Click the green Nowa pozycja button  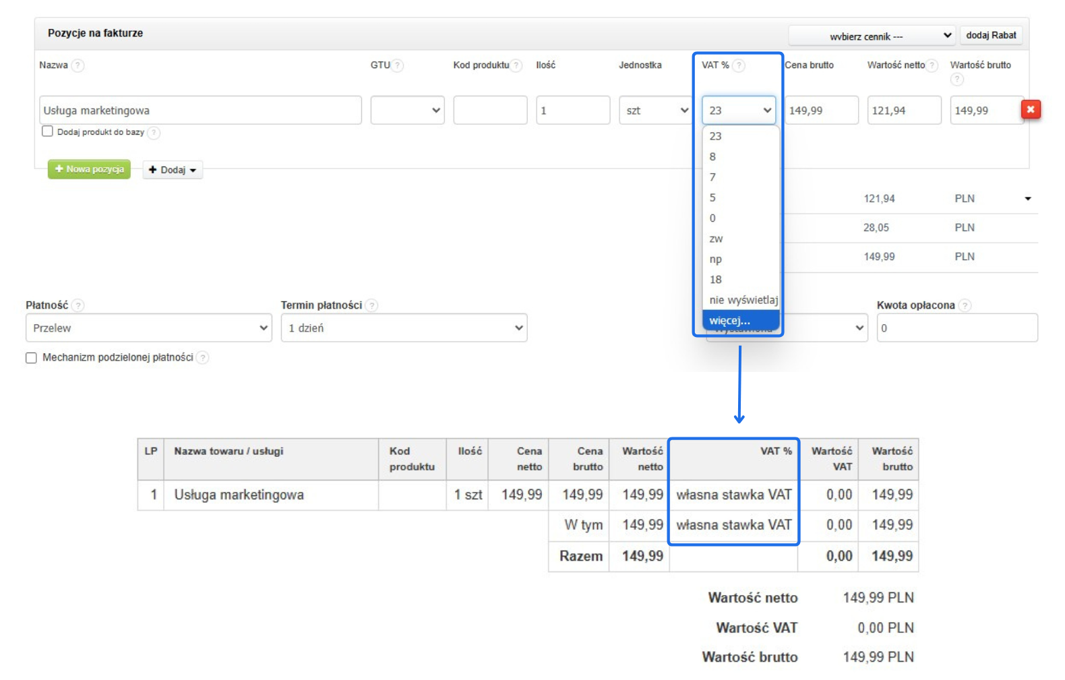click(89, 169)
